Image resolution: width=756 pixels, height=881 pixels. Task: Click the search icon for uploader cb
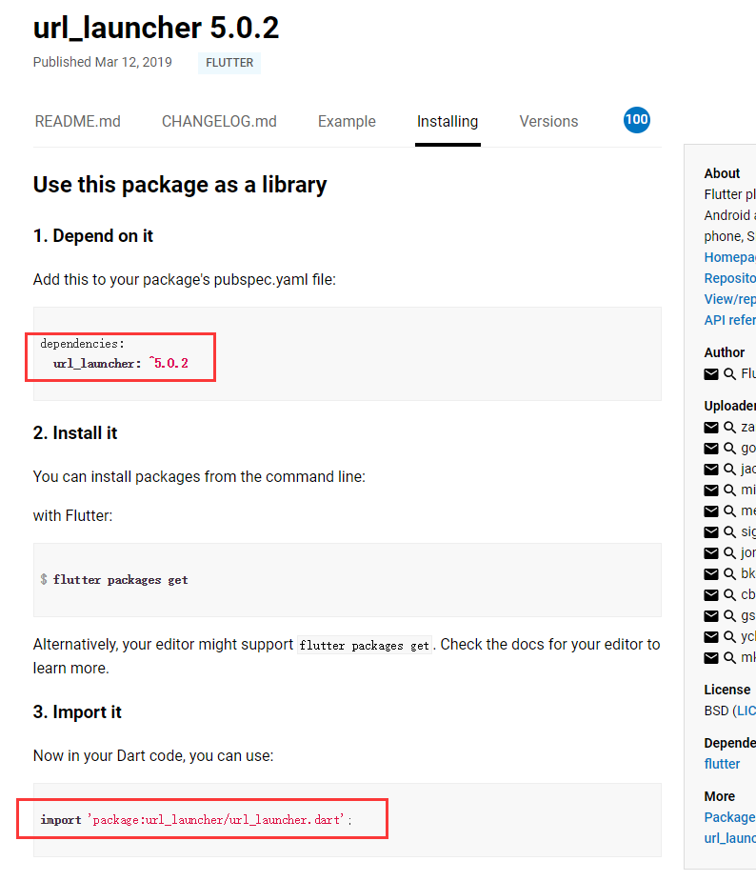[x=729, y=594]
